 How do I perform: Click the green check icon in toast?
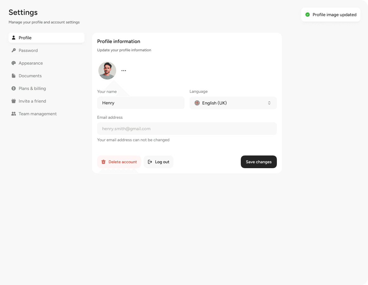point(308,15)
